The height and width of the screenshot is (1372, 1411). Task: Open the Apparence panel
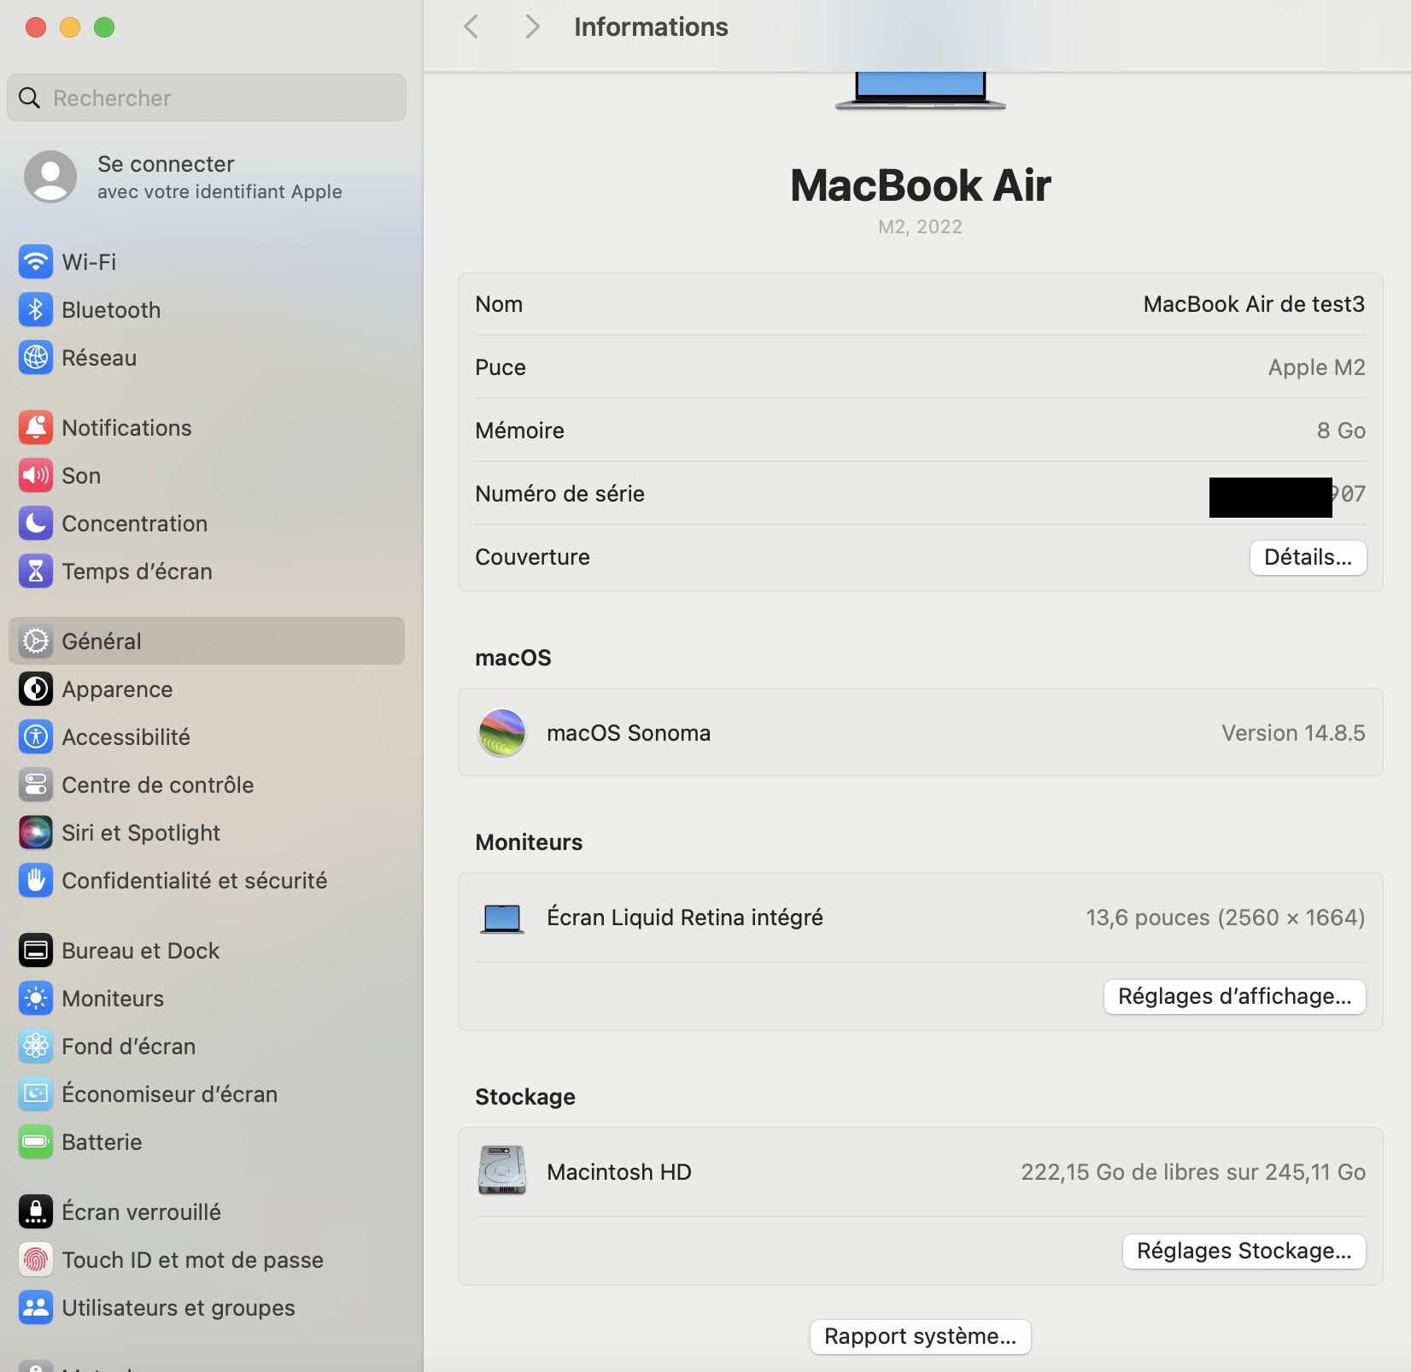tap(117, 689)
